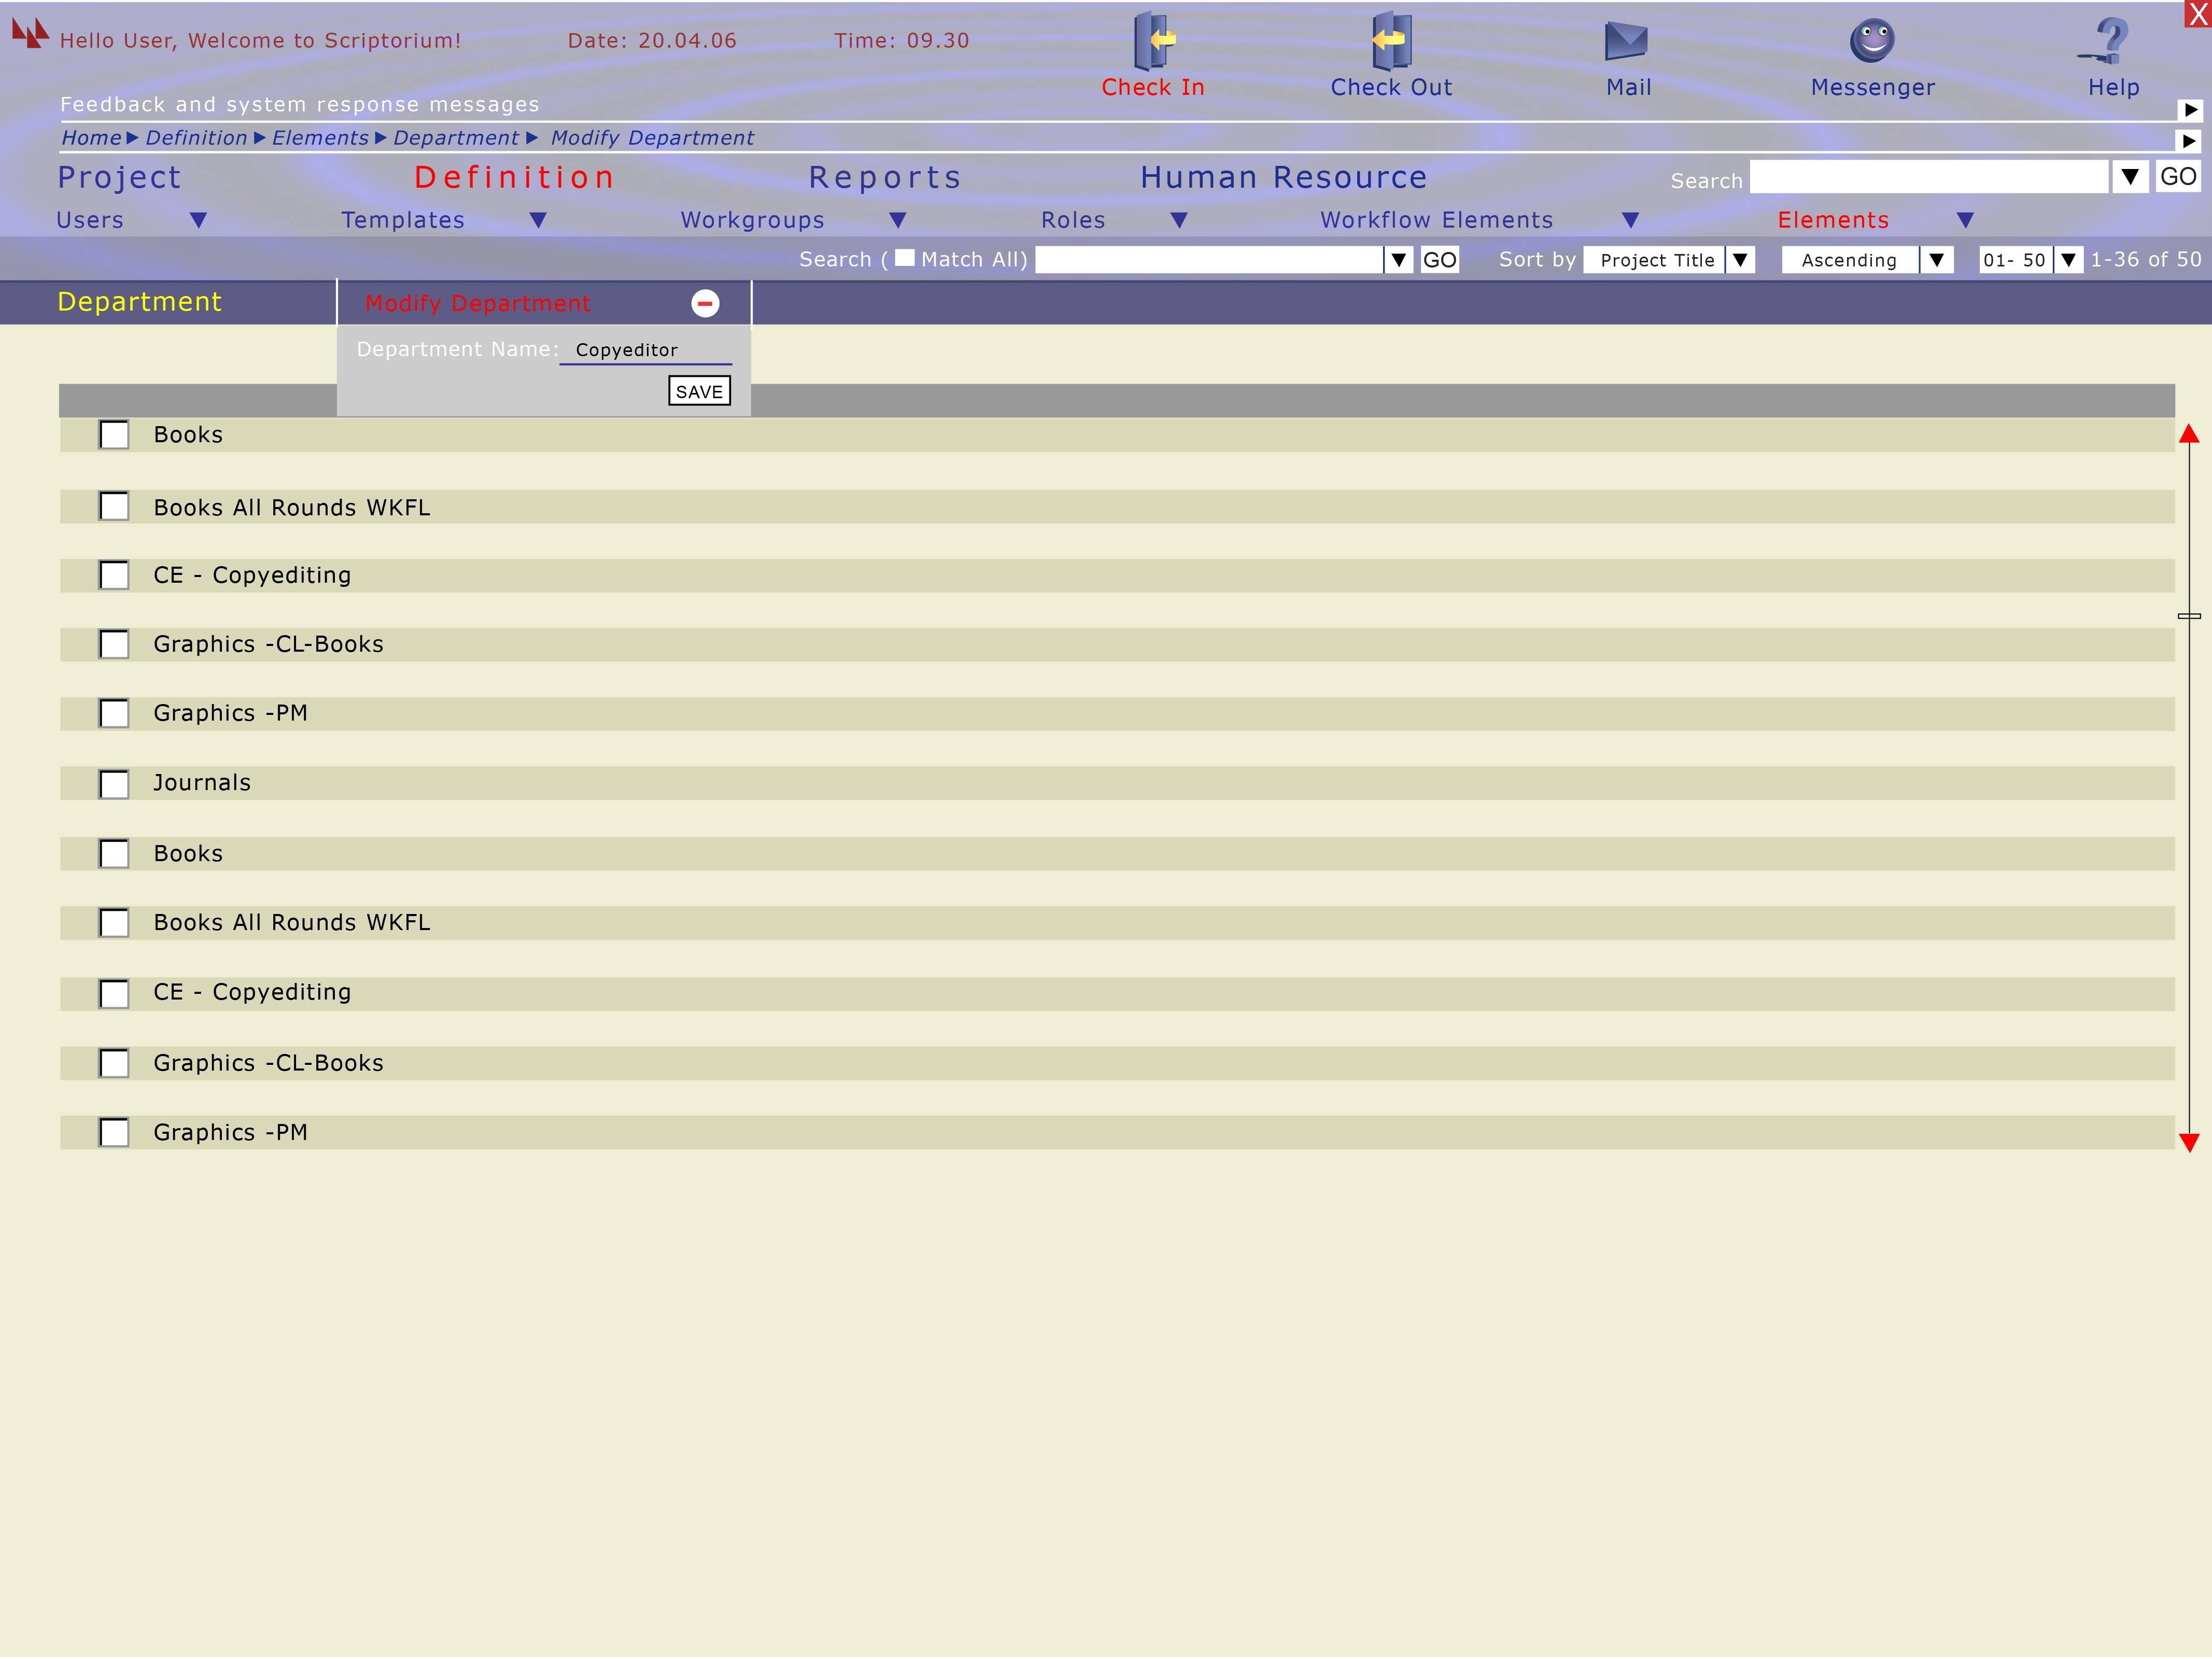Open the Help question mark icon
The height and width of the screenshot is (1659, 2212).
[x=2110, y=41]
